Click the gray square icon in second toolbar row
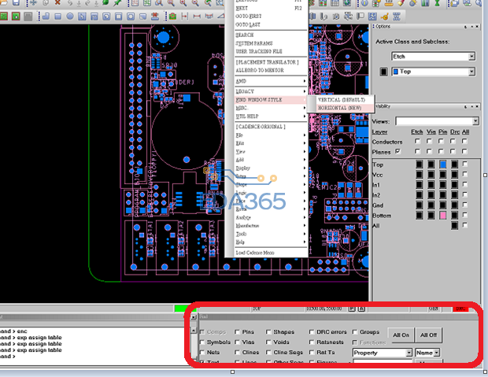488x377 pixels. (28, 17)
